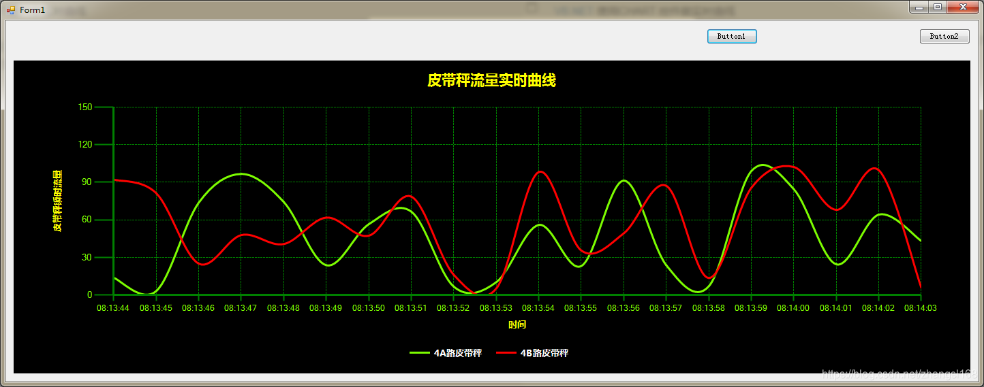The image size is (984, 387).
Task: Minimize the Form1 window
Action: [x=919, y=7]
